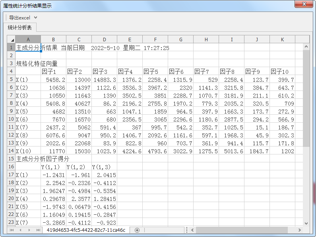Image resolution: width=316 pixels, height=237 pixels.
Task: Jump to the last sheet navigation arrow
Action: pyautogui.click(x=38, y=230)
